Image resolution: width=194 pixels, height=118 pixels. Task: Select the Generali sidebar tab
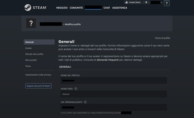click(39, 42)
